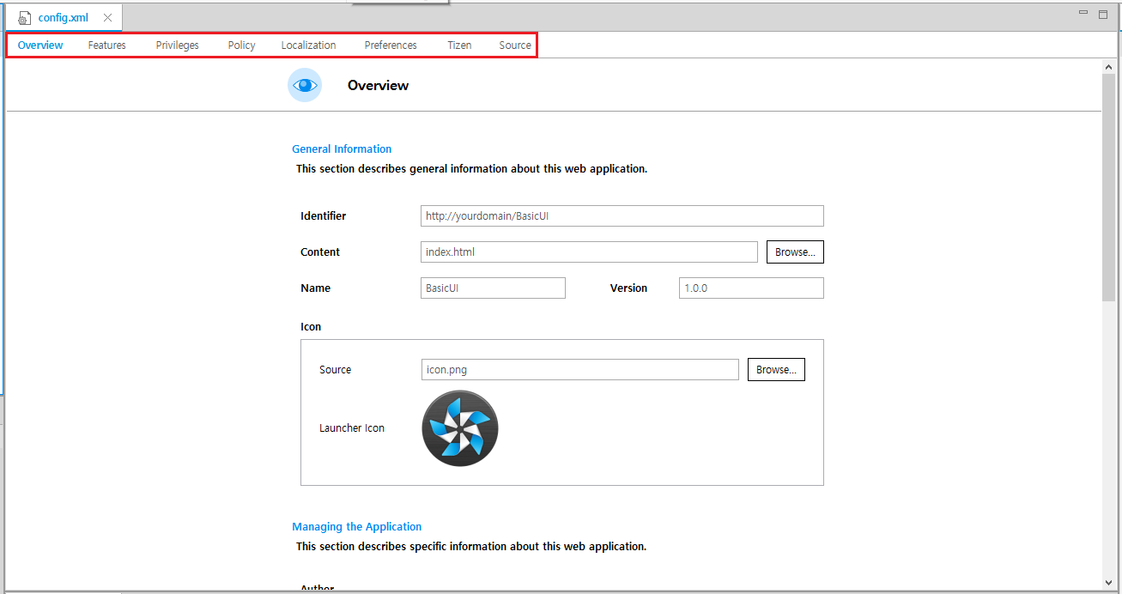Image resolution: width=1122 pixels, height=594 pixels.
Task: Click into the Identifier input field
Action: [x=622, y=216]
